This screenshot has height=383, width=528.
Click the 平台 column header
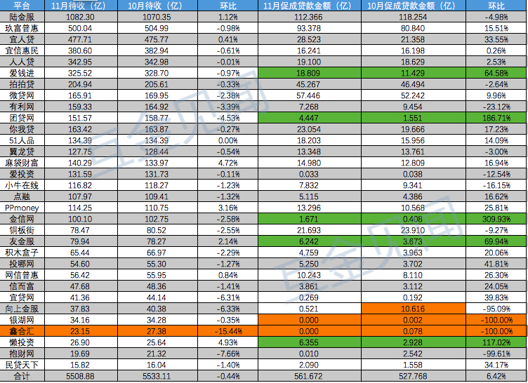tap(22, 6)
